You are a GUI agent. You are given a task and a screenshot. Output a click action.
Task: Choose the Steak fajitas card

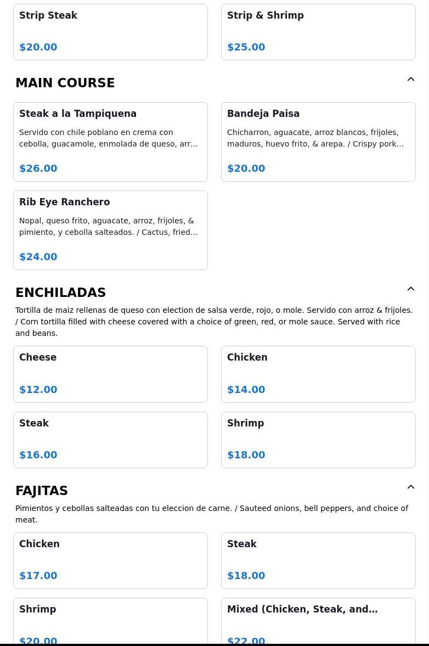tap(318, 560)
